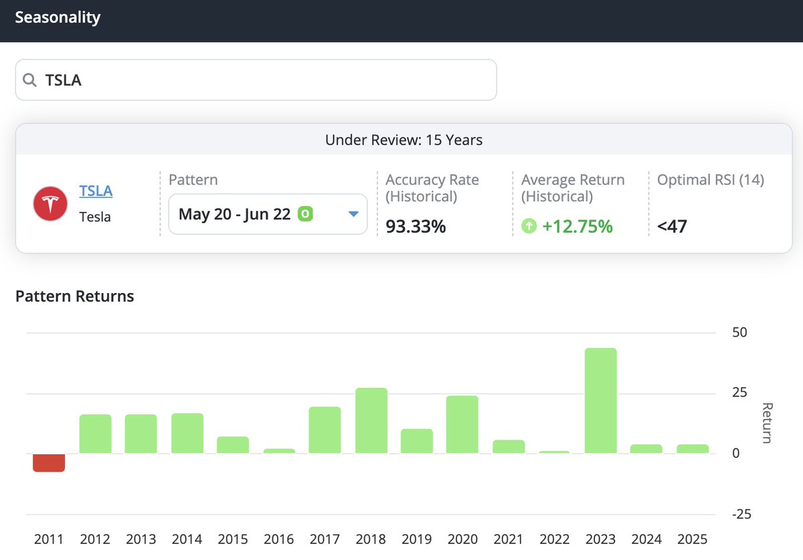Select the May 20 - Jun 22 pattern box

(268, 214)
